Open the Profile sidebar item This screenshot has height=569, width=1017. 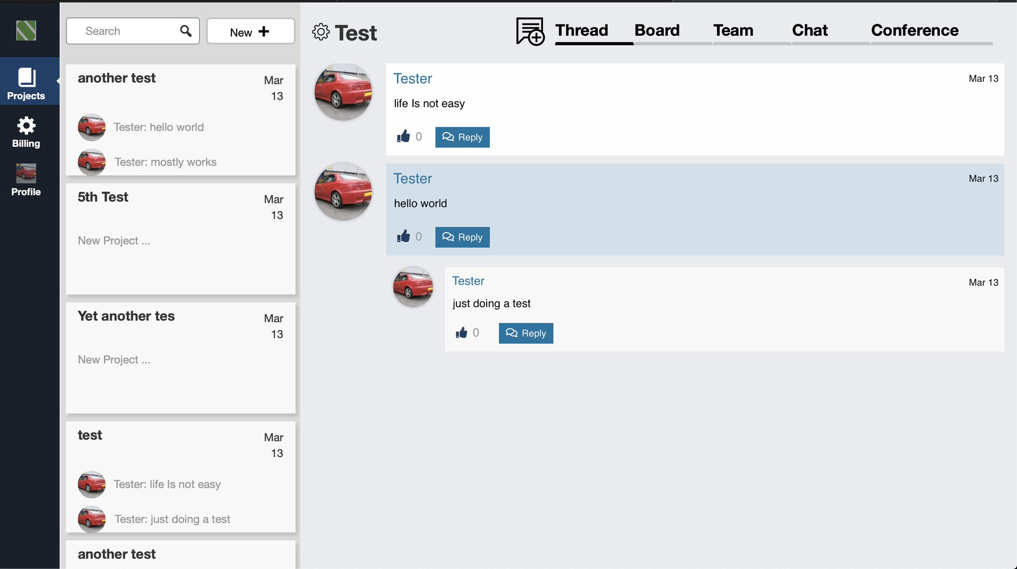pos(26,181)
